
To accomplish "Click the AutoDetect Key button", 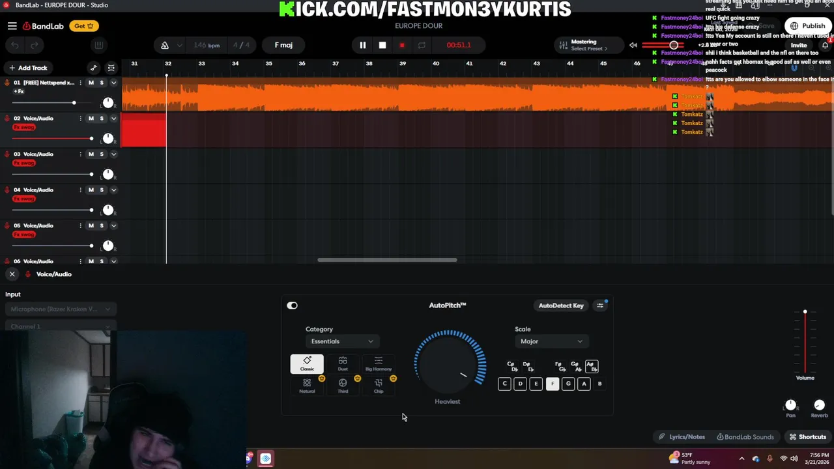I will click(561, 306).
